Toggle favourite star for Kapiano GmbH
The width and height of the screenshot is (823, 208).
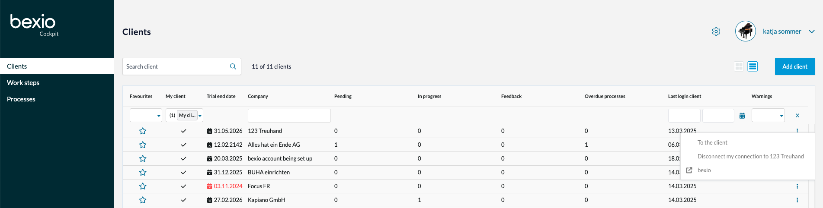coord(143,200)
